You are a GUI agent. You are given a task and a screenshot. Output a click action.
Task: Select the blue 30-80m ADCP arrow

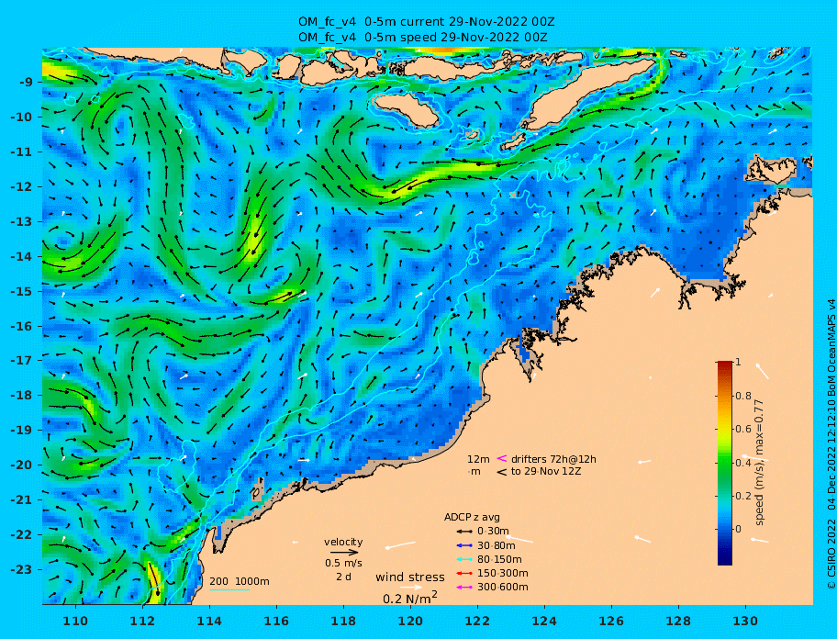tap(464, 545)
